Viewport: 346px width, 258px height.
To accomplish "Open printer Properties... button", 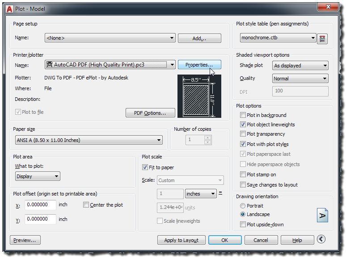I will pyautogui.click(x=199, y=65).
